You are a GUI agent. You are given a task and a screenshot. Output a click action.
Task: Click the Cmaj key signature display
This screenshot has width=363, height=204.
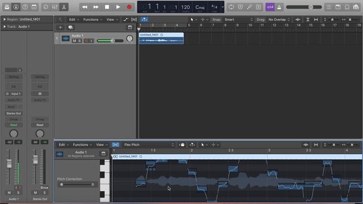tap(200, 7)
